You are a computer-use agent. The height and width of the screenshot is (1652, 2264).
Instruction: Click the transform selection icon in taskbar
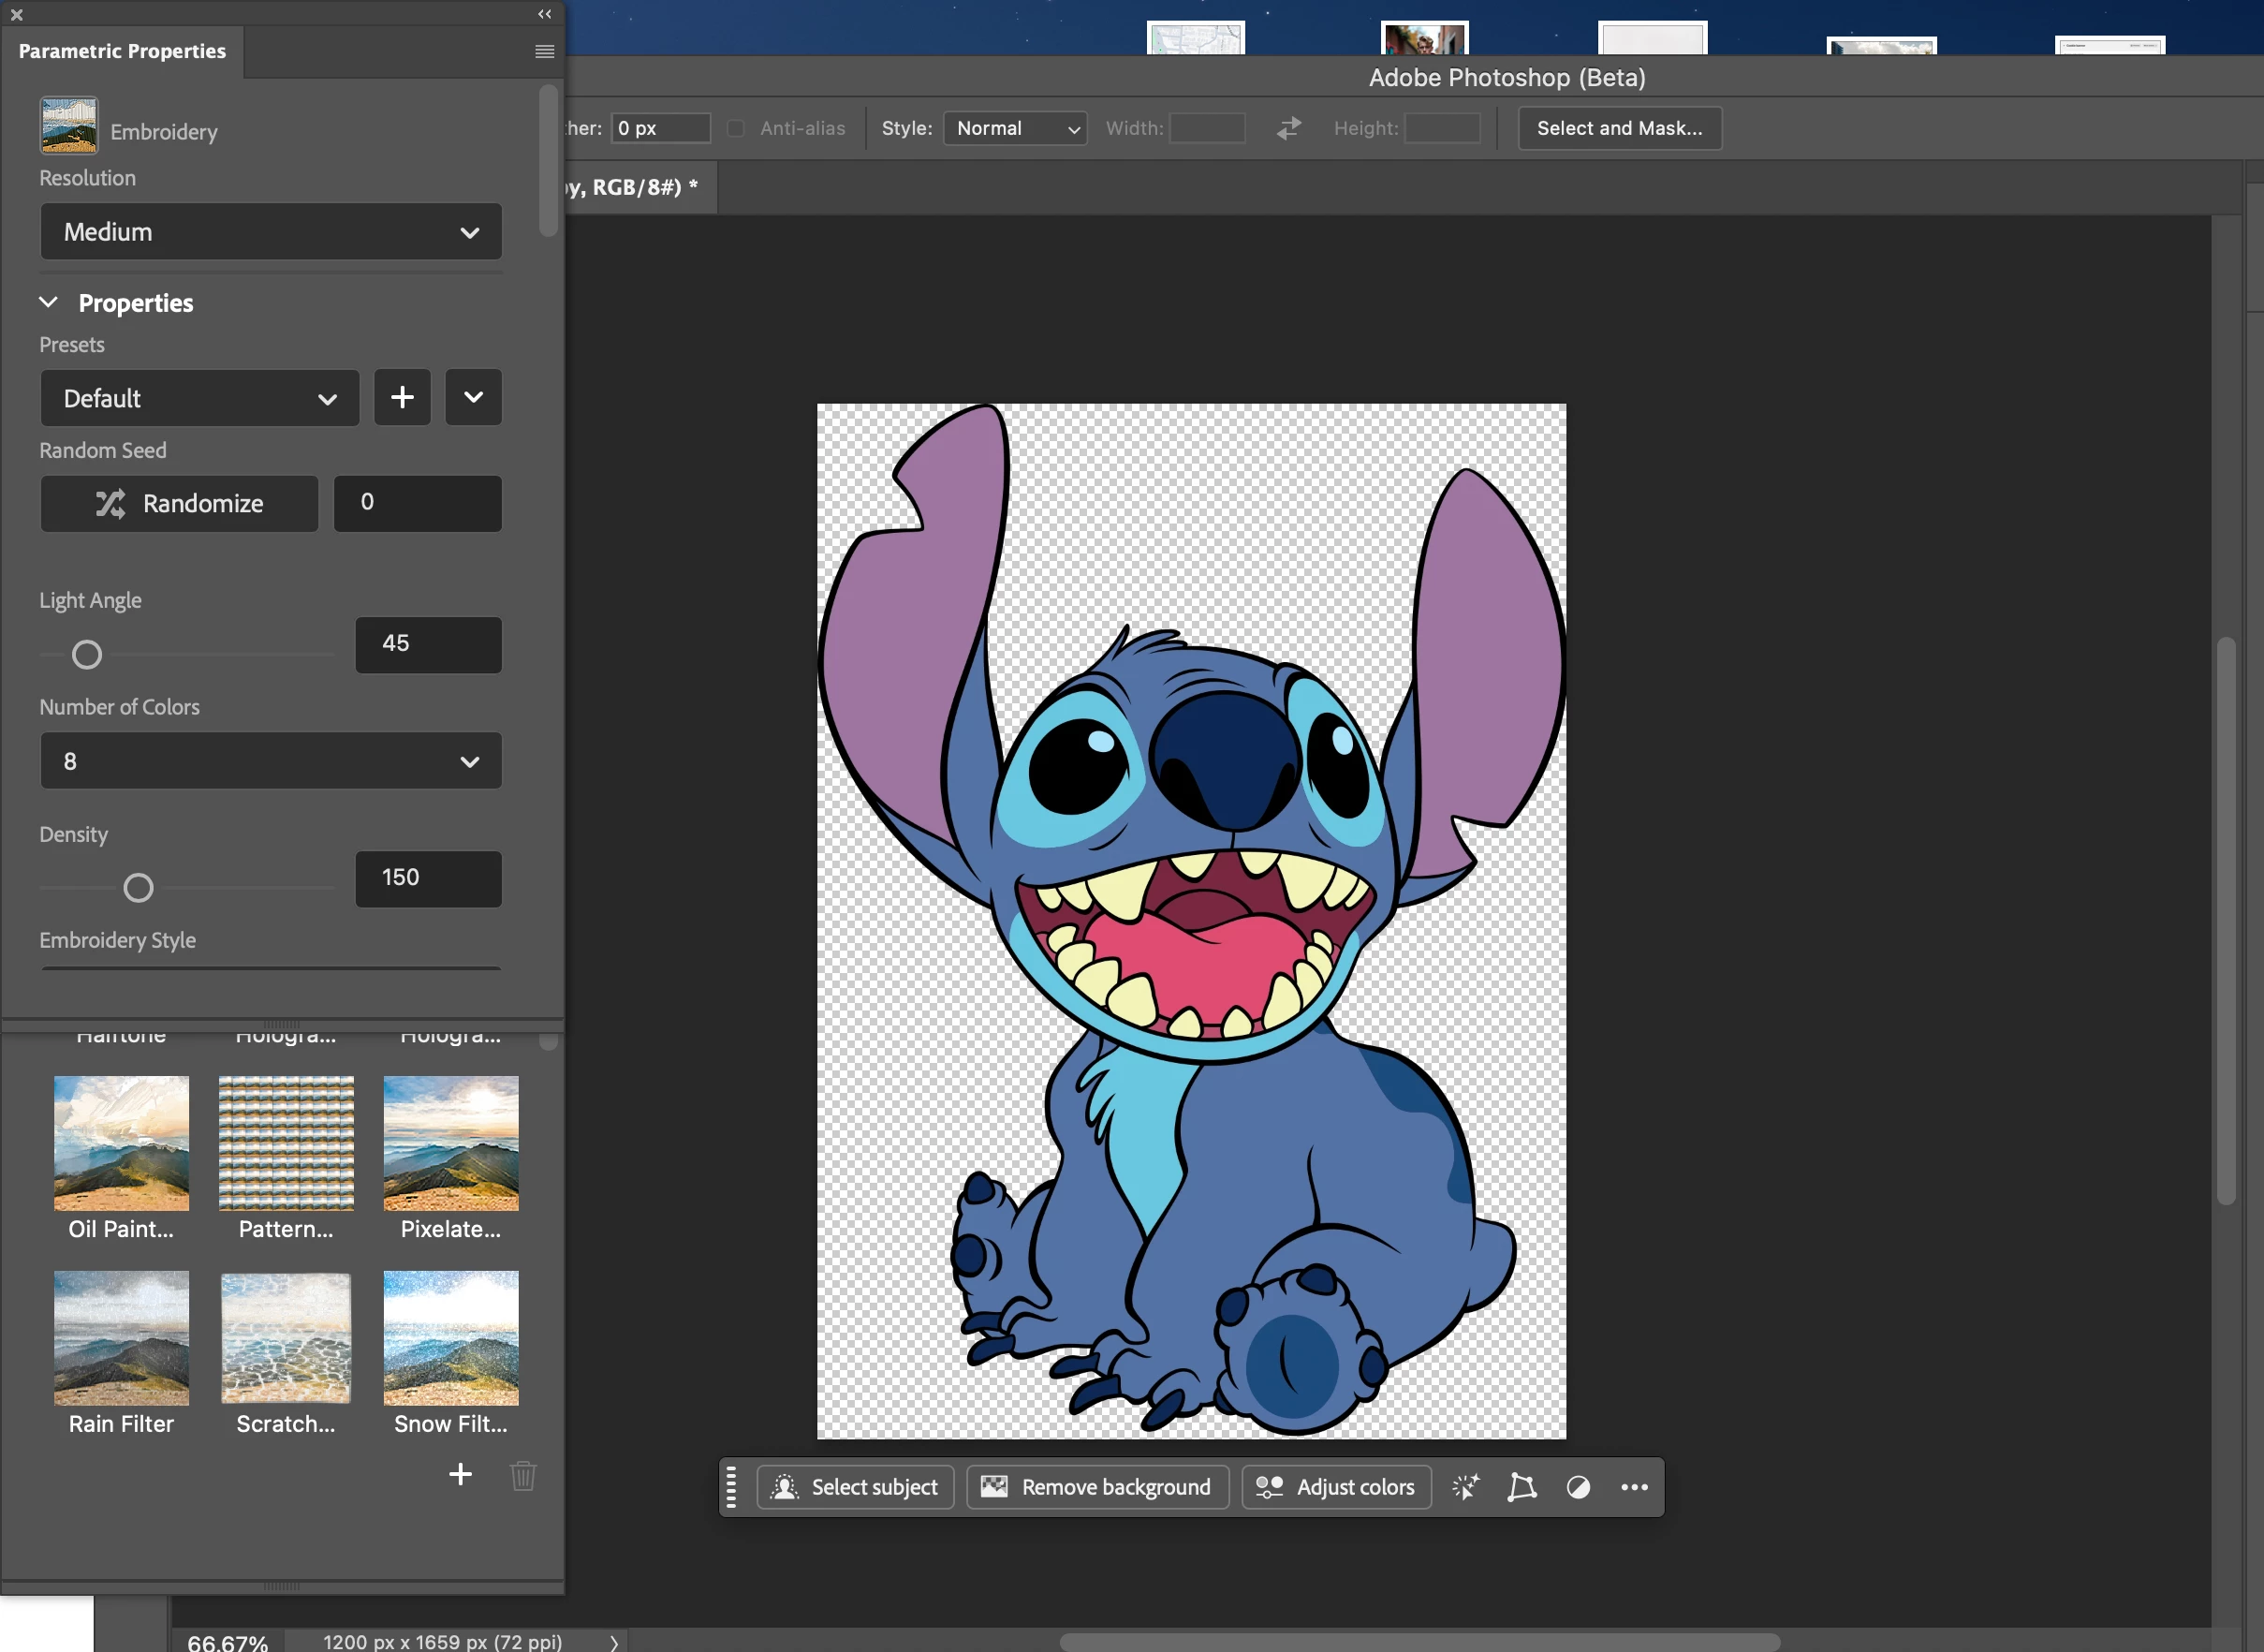coord(1522,1487)
